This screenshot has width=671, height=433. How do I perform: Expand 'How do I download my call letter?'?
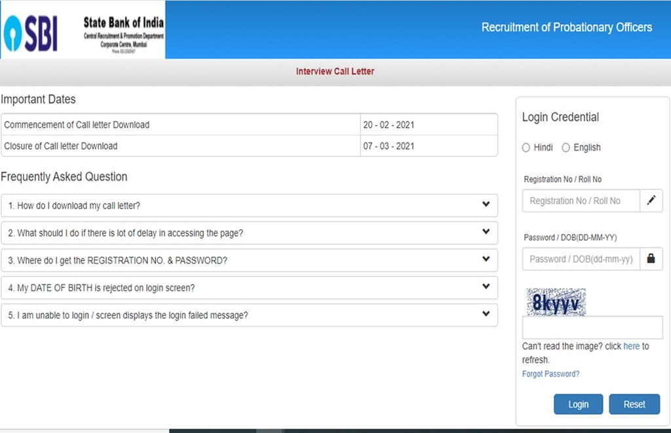249,205
